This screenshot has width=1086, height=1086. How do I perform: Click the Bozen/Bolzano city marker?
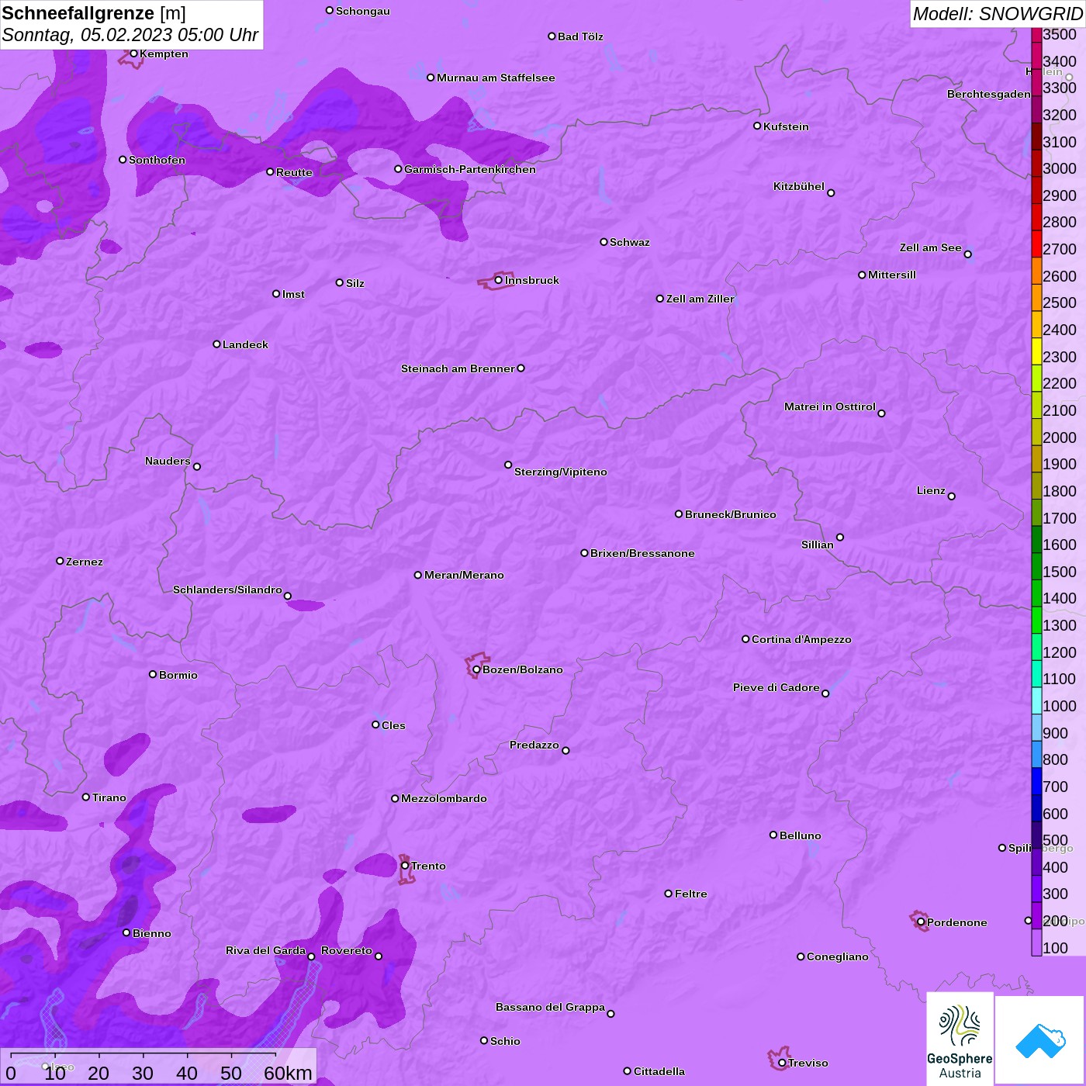click(476, 669)
